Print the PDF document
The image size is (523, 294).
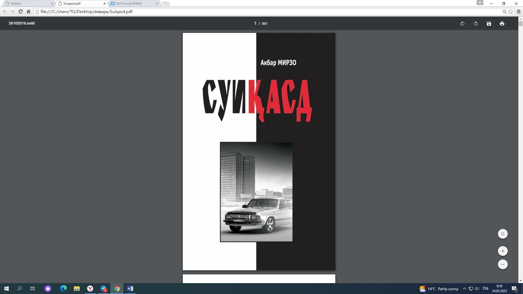click(502, 23)
